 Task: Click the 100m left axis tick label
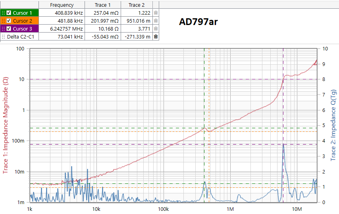pyautogui.click(x=18, y=141)
